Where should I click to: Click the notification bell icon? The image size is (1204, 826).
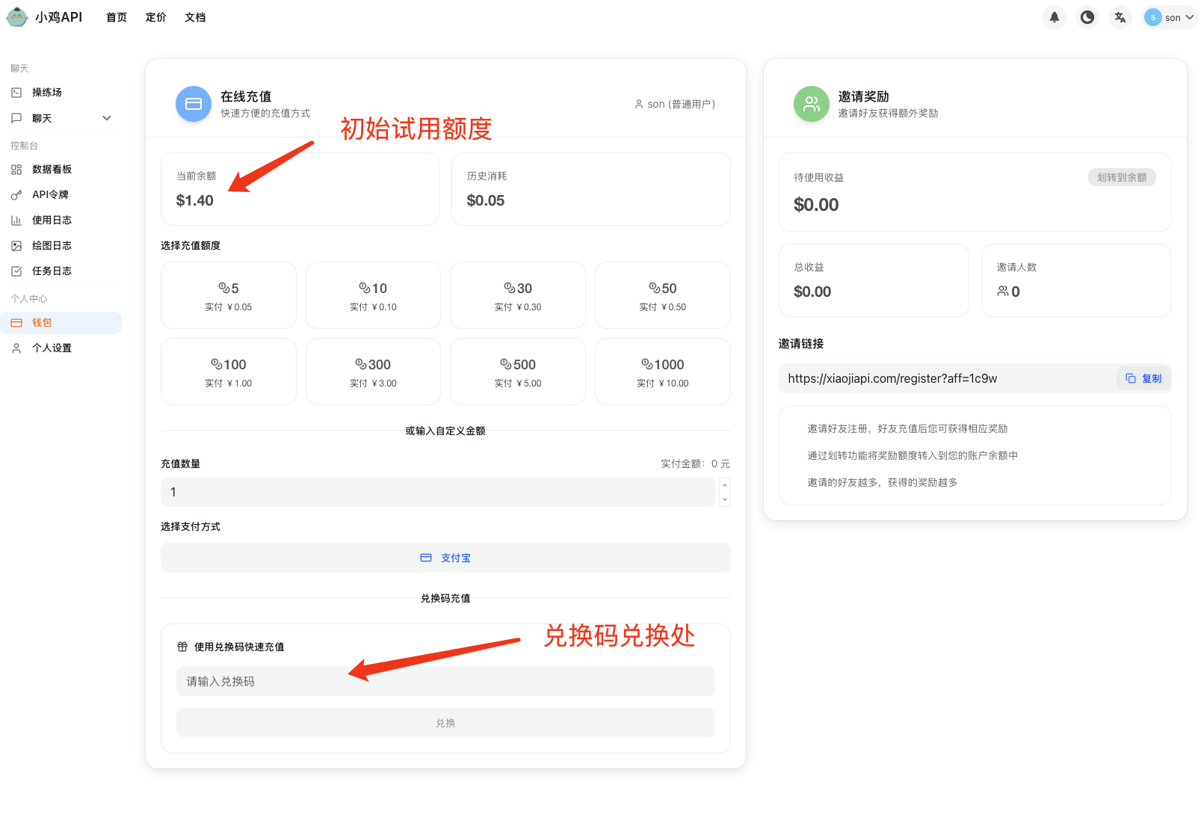click(x=1054, y=17)
